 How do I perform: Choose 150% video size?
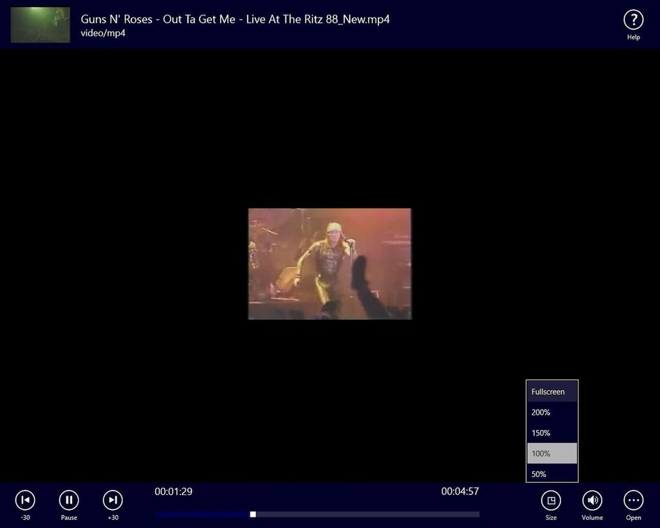(552, 433)
